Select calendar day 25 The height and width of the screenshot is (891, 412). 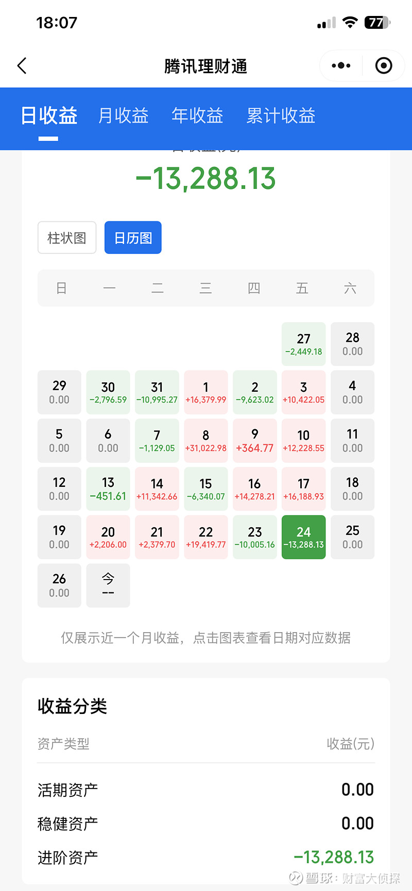[x=353, y=537]
